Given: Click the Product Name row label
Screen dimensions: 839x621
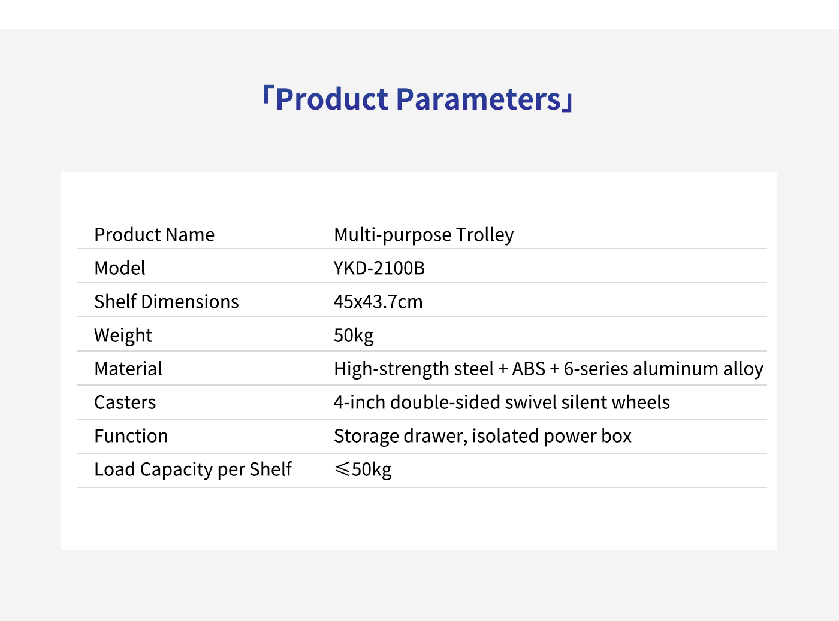Looking at the screenshot, I should pyautogui.click(x=154, y=235).
